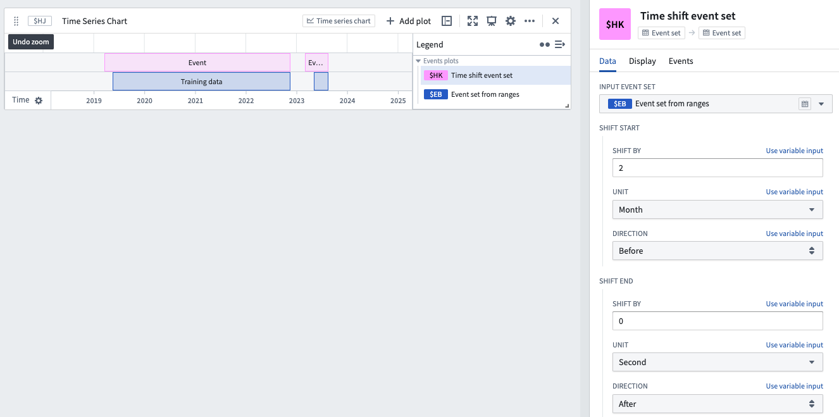Click the Time series chart type button

point(339,21)
